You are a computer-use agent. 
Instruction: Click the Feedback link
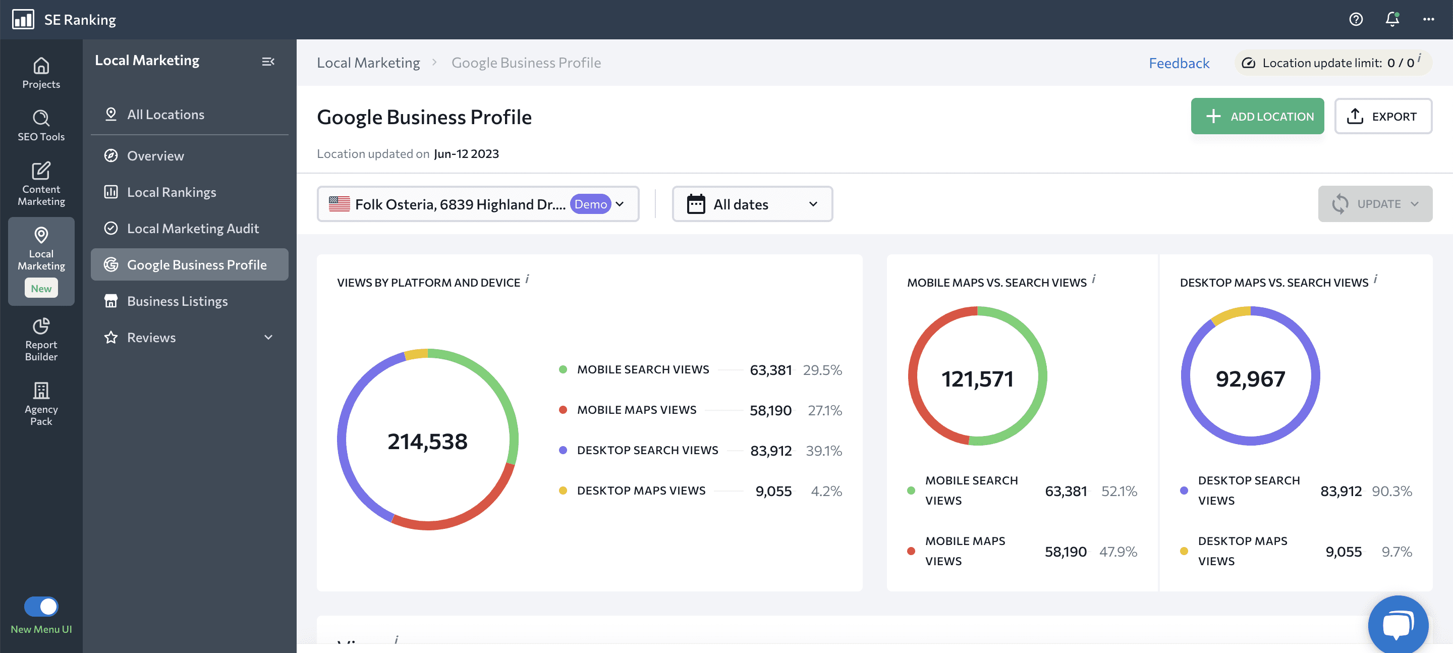(1179, 63)
